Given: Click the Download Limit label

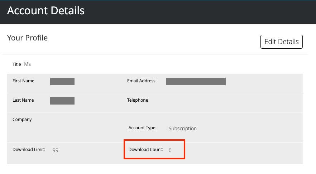Looking at the screenshot, I should [29, 150].
